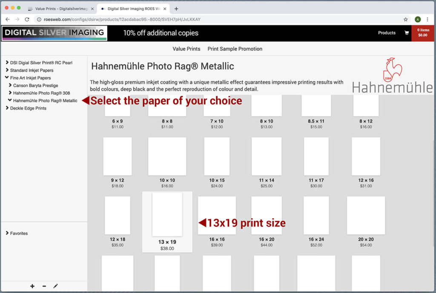Click the Digital Silver Imaging logo
This screenshot has width=436, height=293.
point(54,33)
